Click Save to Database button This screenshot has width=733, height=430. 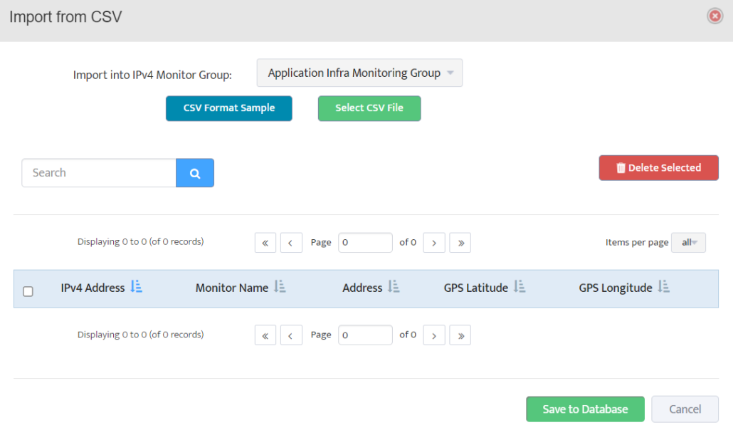(x=585, y=409)
